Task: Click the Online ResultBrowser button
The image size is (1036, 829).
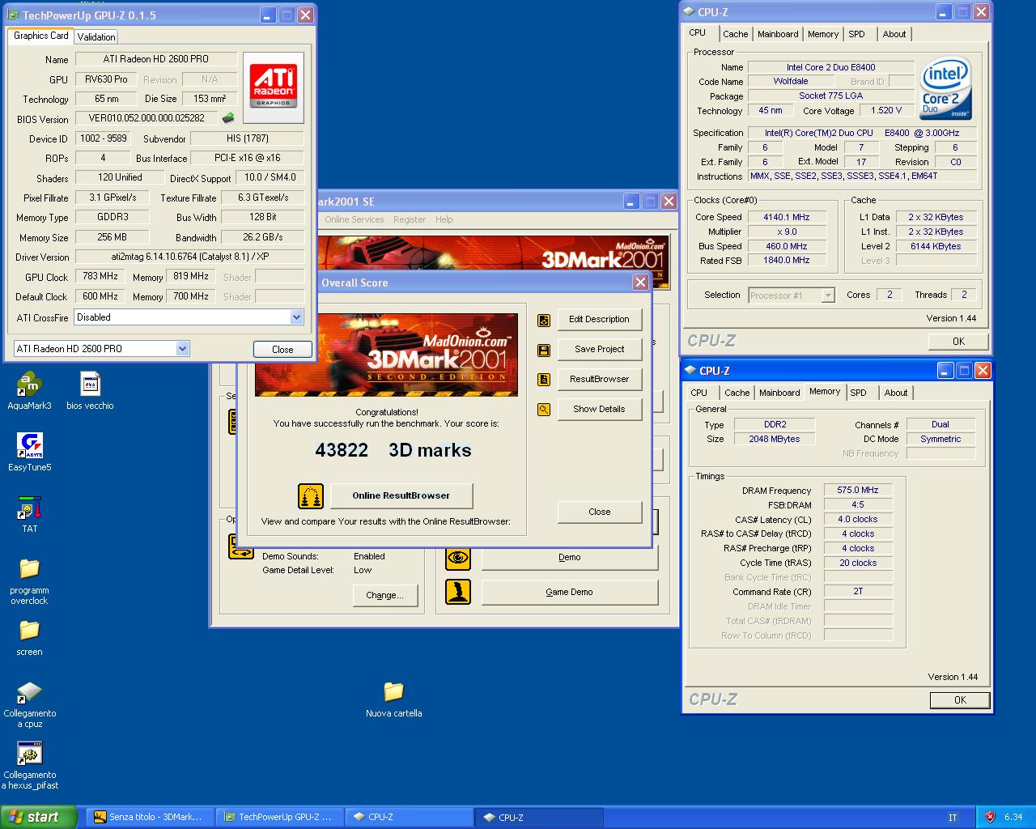Action: [401, 495]
